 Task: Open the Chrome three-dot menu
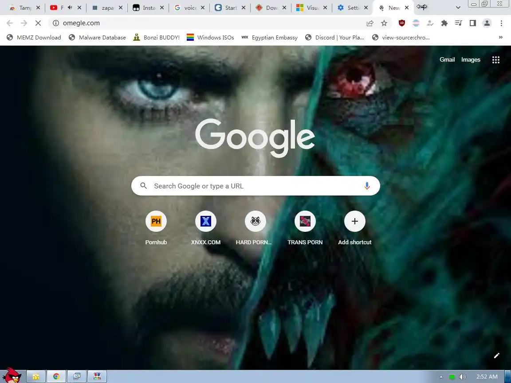(501, 23)
